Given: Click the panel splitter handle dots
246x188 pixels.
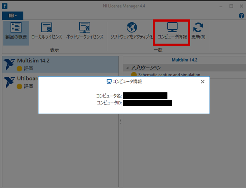Looking at the screenshot, I should pos(121,121).
